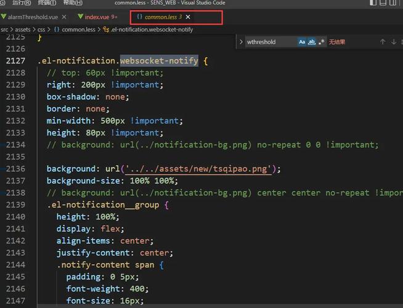
Task: Open the .el-notification.websocket-notify breadcrumb symbol
Action: (152, 30)
